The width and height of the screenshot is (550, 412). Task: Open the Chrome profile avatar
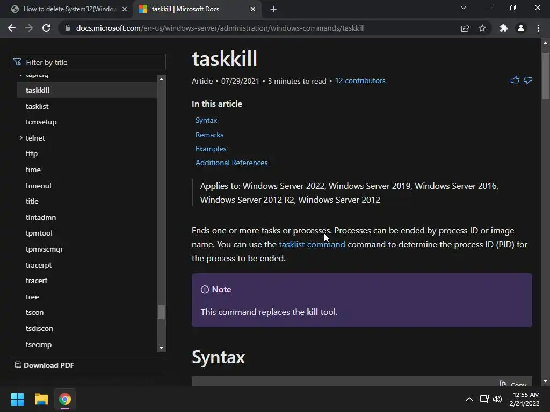click(521, 28)
